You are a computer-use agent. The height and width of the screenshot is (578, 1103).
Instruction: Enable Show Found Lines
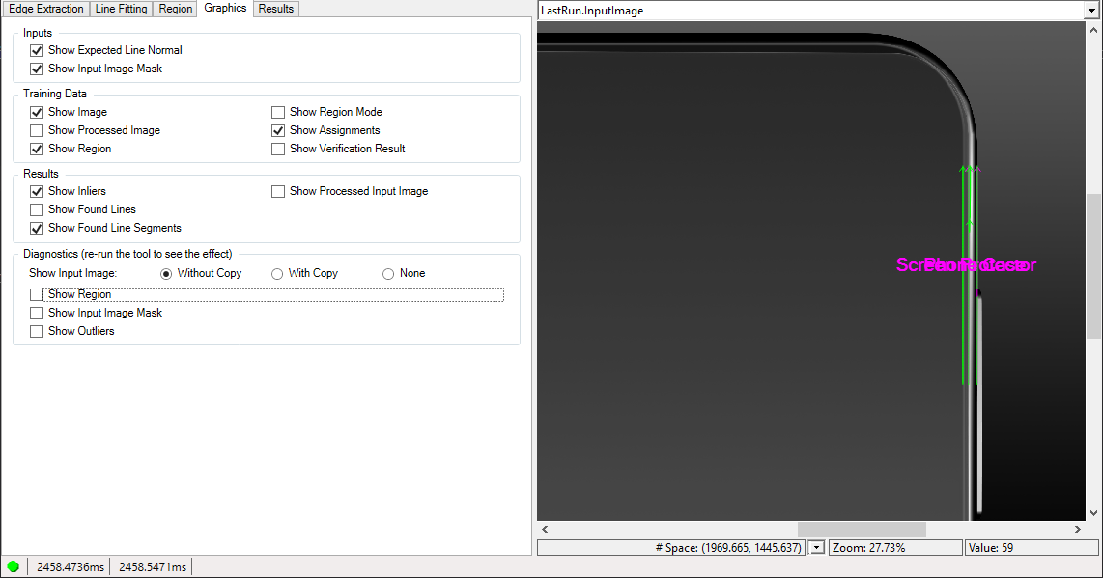pyautogui.click(x=36, y=209)
